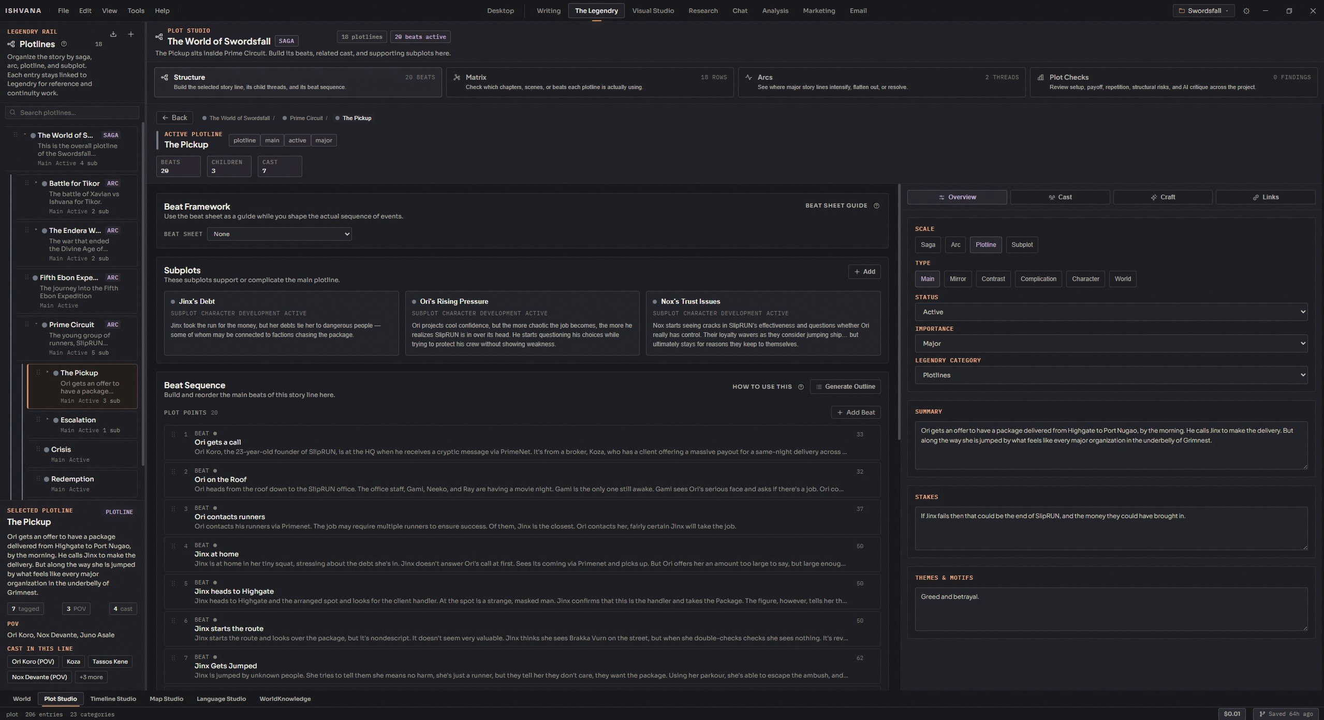Click the How To Use This help icon
This screenshot has height=720, width=1324.
tap(801, 387)
